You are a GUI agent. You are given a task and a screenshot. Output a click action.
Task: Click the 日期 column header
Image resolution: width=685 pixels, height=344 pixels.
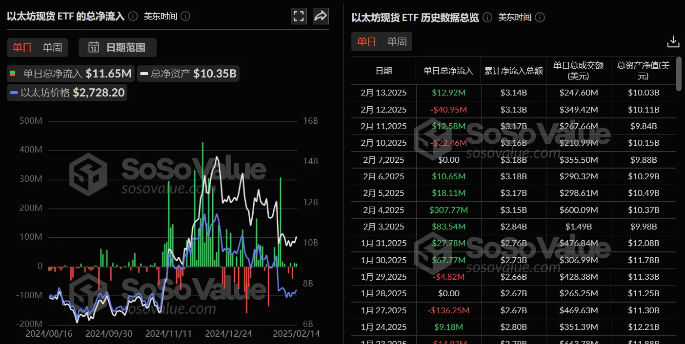(x=383, y=71)
